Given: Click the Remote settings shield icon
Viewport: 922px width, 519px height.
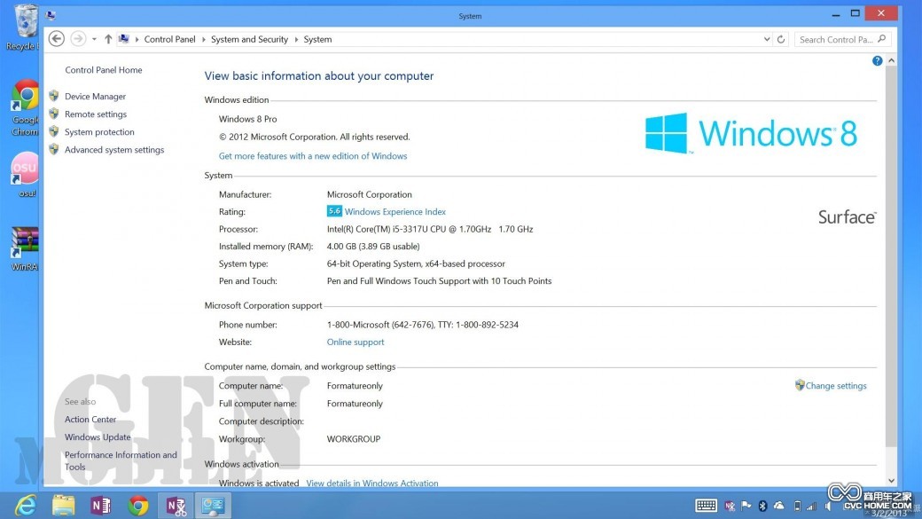Looking at the screenshot, I should [53, 114].
